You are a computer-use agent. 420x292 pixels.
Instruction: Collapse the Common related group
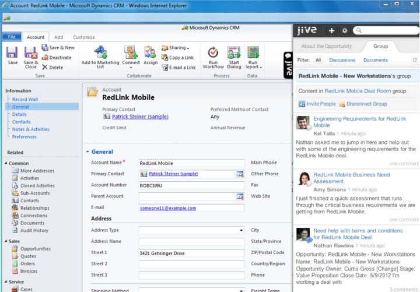(x=6, y=163)
